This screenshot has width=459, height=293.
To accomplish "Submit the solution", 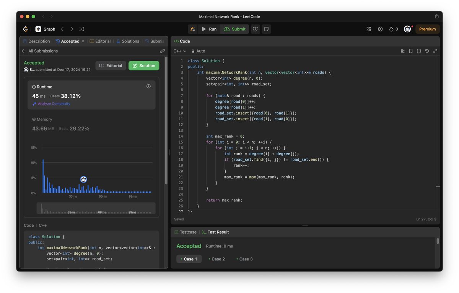I will (234, 29).
